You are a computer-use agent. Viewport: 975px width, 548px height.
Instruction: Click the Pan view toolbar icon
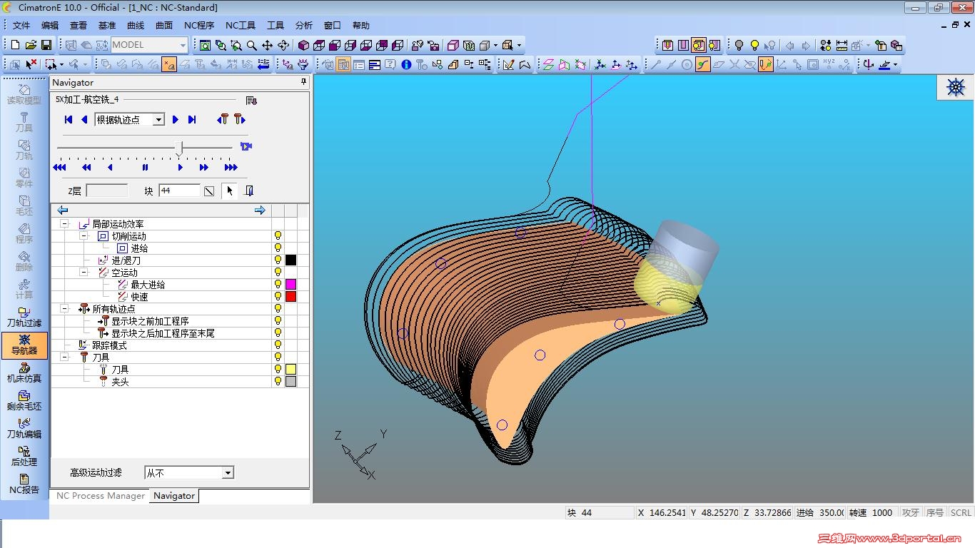[x=268, y=45]
